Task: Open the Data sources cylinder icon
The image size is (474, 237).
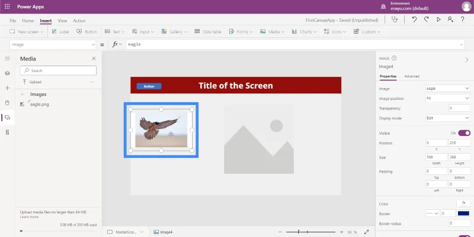Action: coord(7,103)
